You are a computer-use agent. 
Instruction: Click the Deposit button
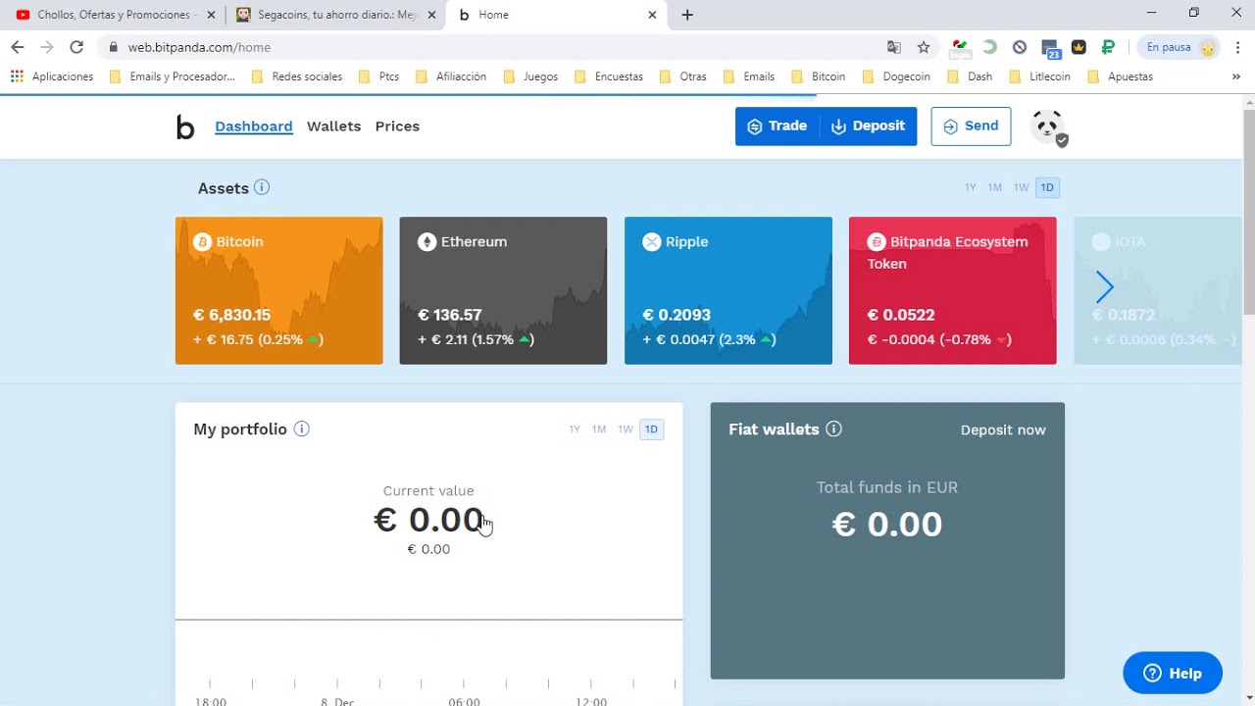coord(869,126)
